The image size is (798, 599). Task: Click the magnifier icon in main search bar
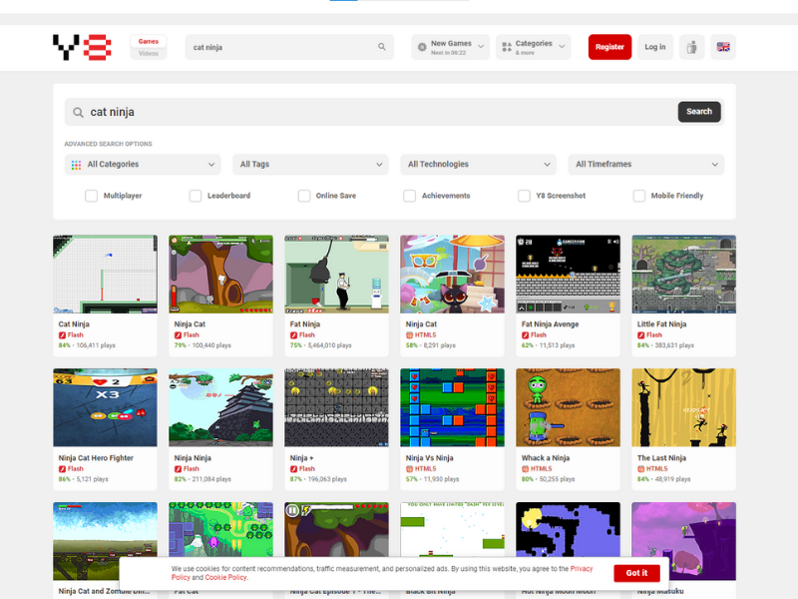(78, 112)
